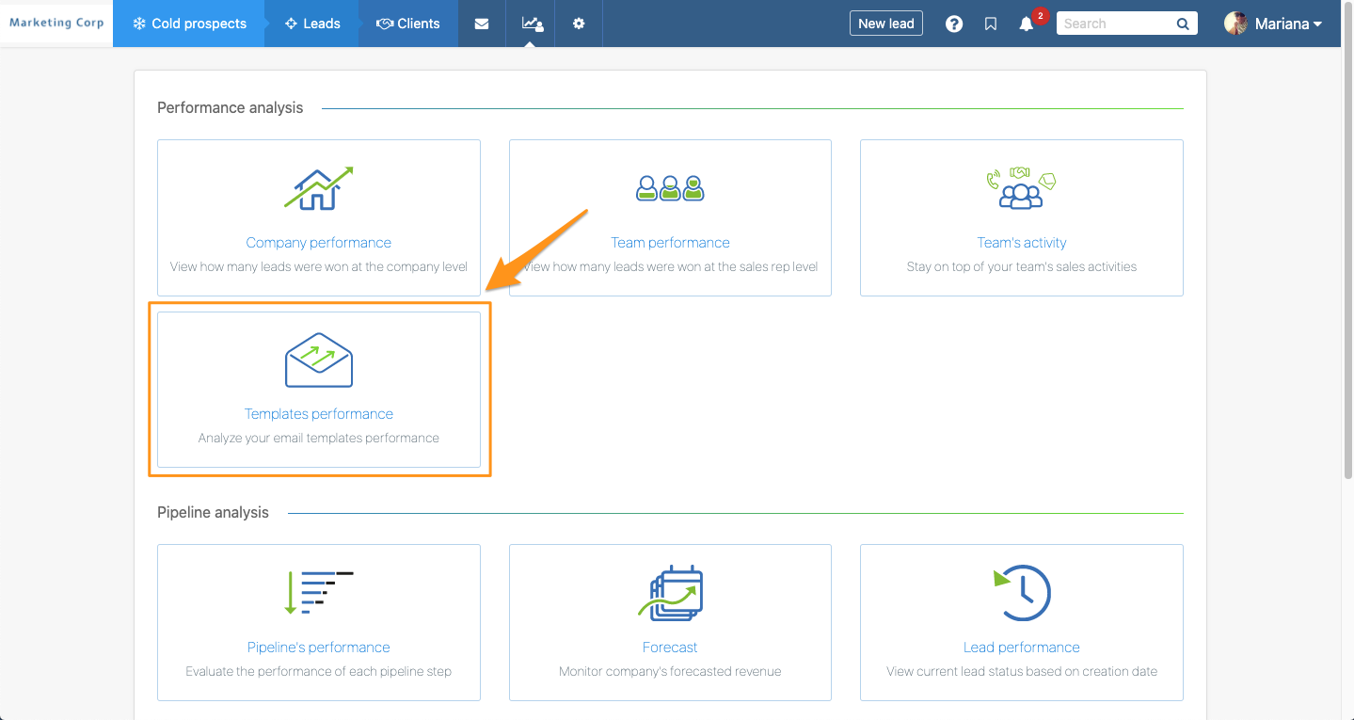Click the search magnifier icon

[x=1183, y=24]
